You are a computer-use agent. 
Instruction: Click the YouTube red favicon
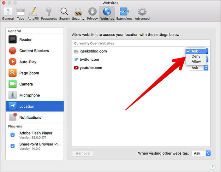pos(76,68)
